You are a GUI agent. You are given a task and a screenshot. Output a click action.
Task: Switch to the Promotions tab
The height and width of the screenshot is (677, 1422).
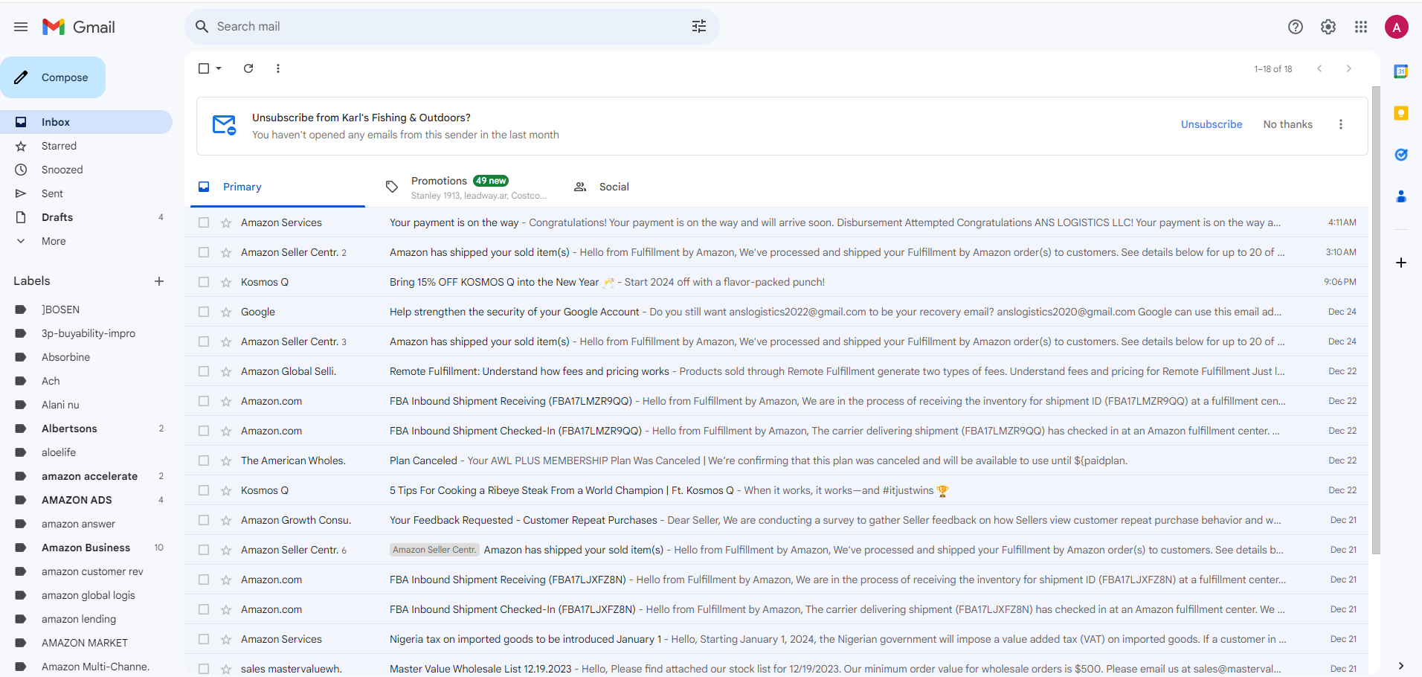465,187
